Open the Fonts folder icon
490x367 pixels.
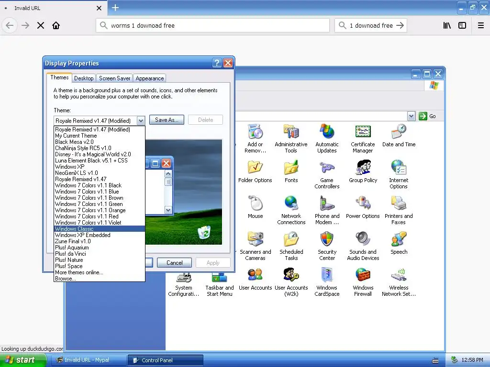point(291,172)
